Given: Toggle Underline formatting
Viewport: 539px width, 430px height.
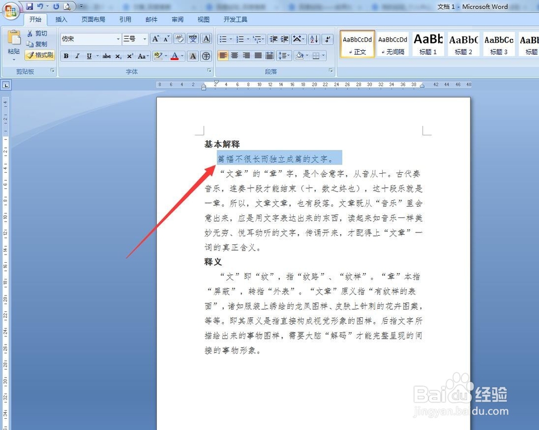Looking at the screenshot, I should click(89, 56).
